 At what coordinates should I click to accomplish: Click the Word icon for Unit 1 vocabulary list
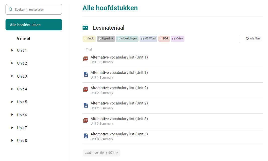(x=86, y=74)
